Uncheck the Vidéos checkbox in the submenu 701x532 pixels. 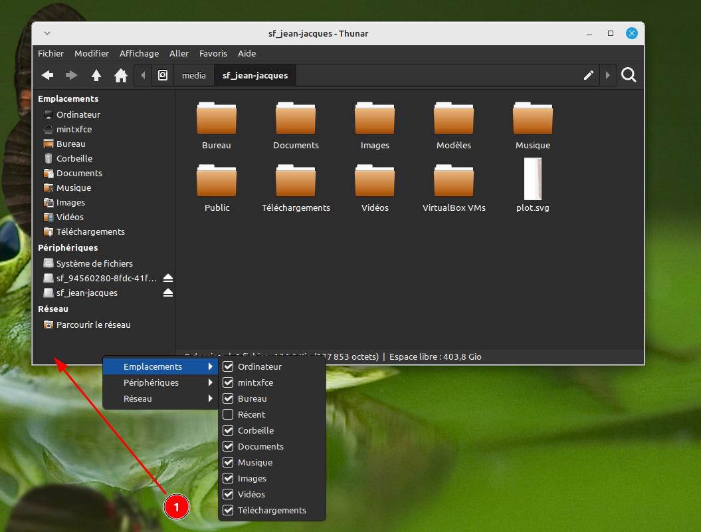click(228, 494)
